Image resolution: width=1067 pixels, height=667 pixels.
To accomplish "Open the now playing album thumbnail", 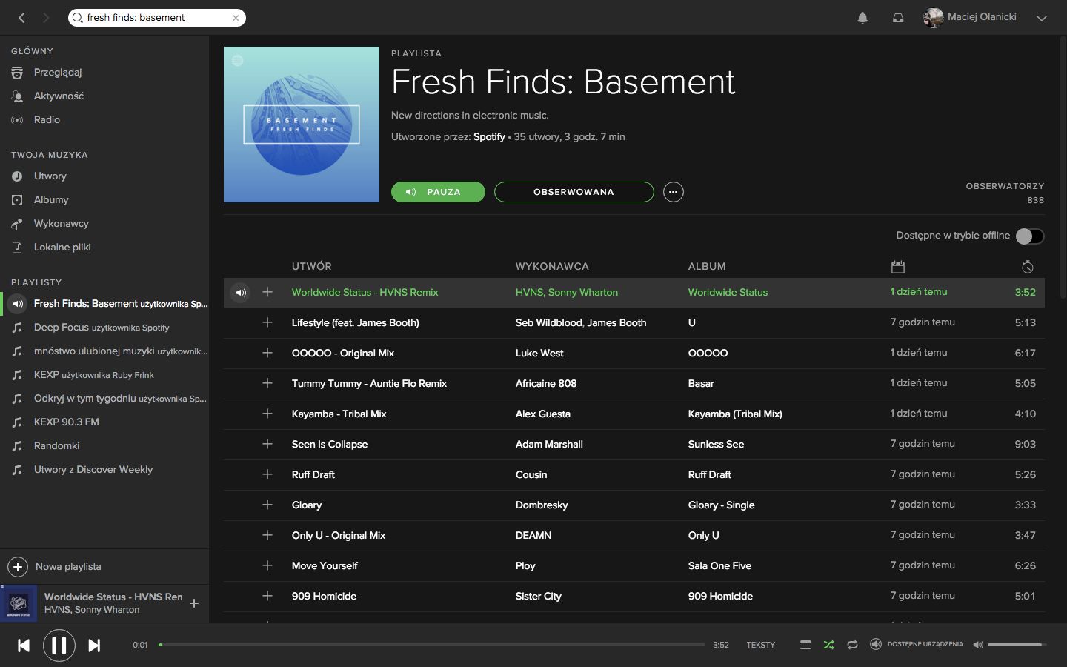I will (19, 603).
